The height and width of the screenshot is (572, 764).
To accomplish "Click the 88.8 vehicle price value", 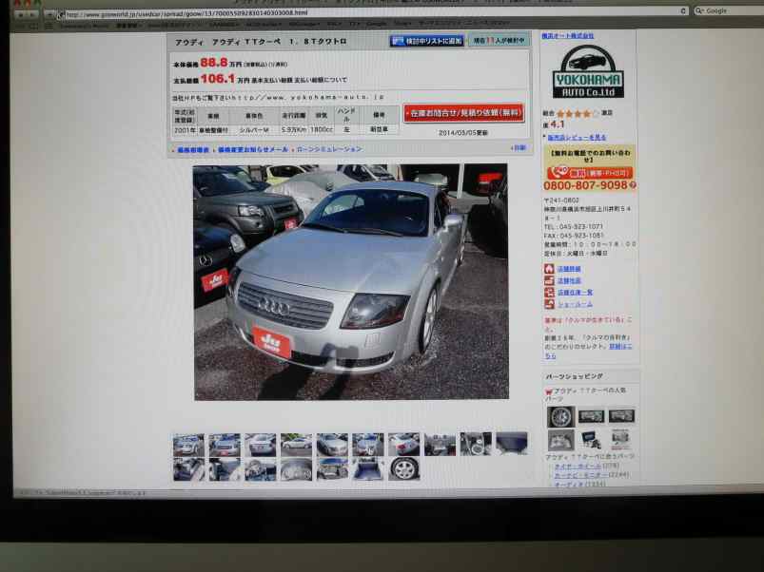I will point(213,63).
